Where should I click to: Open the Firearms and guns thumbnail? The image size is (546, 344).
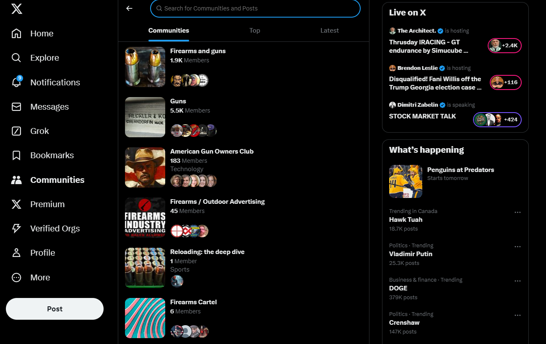pyautogui.click(x=145, y=67)
